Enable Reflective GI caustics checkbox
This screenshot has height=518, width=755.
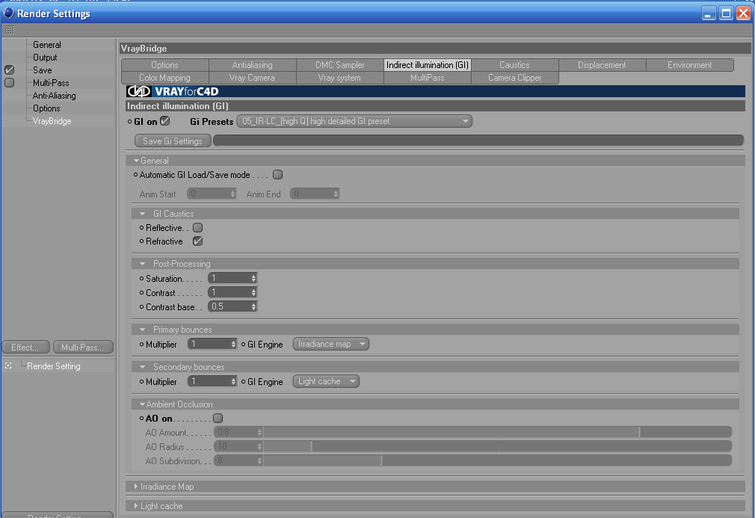pyautogui.click(x=197, y=228)
